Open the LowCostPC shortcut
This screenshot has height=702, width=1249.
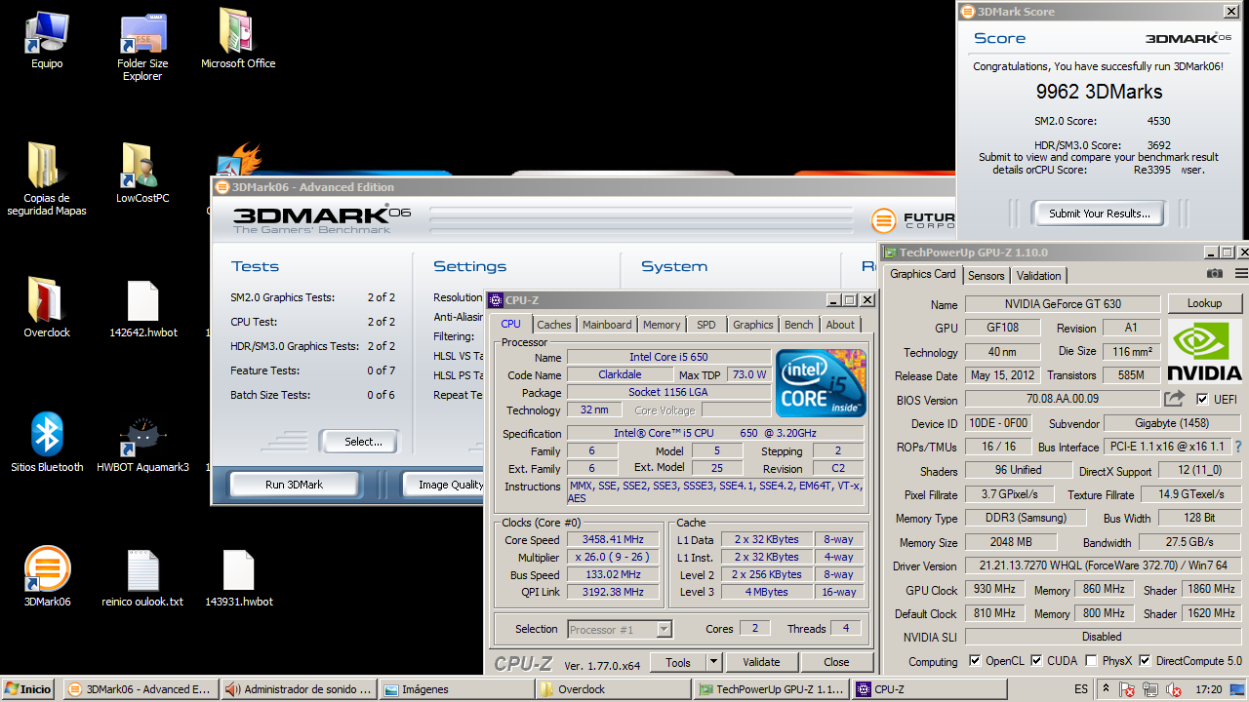tap(142, 174)
